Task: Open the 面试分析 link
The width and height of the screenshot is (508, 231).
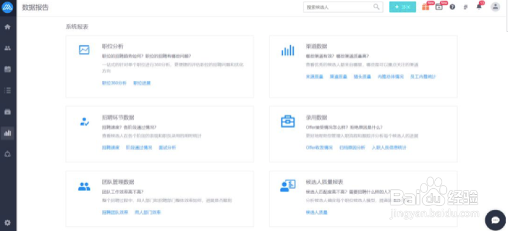Action: click(x=167, y=148)
